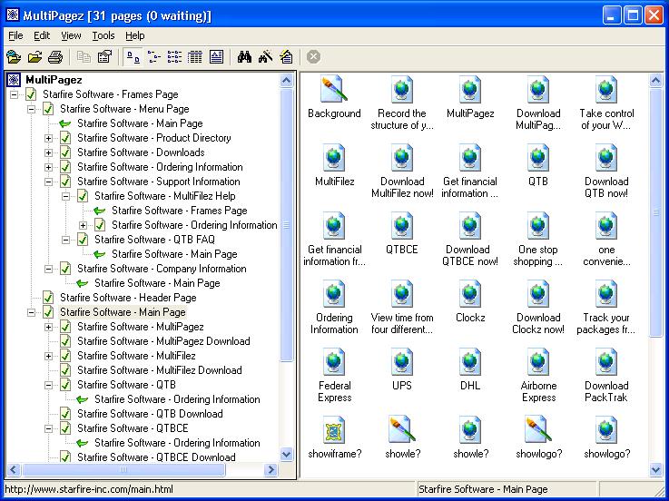The width and height of the screenshot is (669, 501).
Task: Expand the Downloads tree node
Action: coord(49,152)
